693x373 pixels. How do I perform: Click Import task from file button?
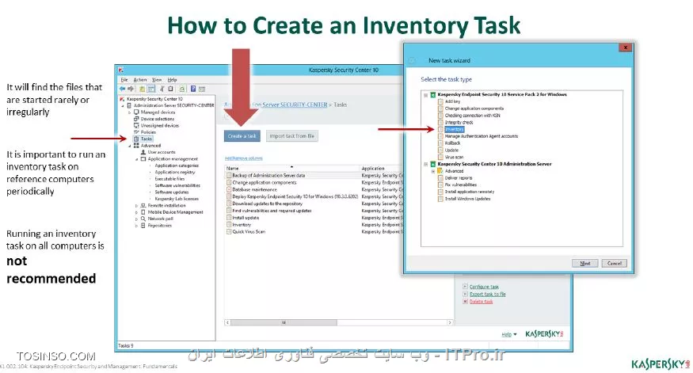291,136
